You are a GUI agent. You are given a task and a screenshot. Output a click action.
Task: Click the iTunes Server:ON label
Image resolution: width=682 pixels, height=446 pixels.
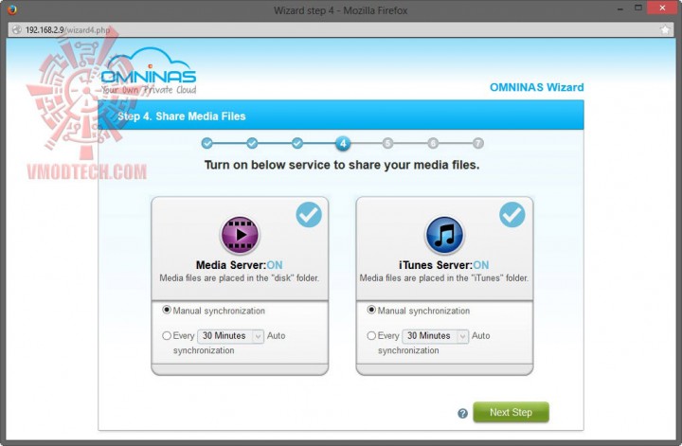pos(444,265)
